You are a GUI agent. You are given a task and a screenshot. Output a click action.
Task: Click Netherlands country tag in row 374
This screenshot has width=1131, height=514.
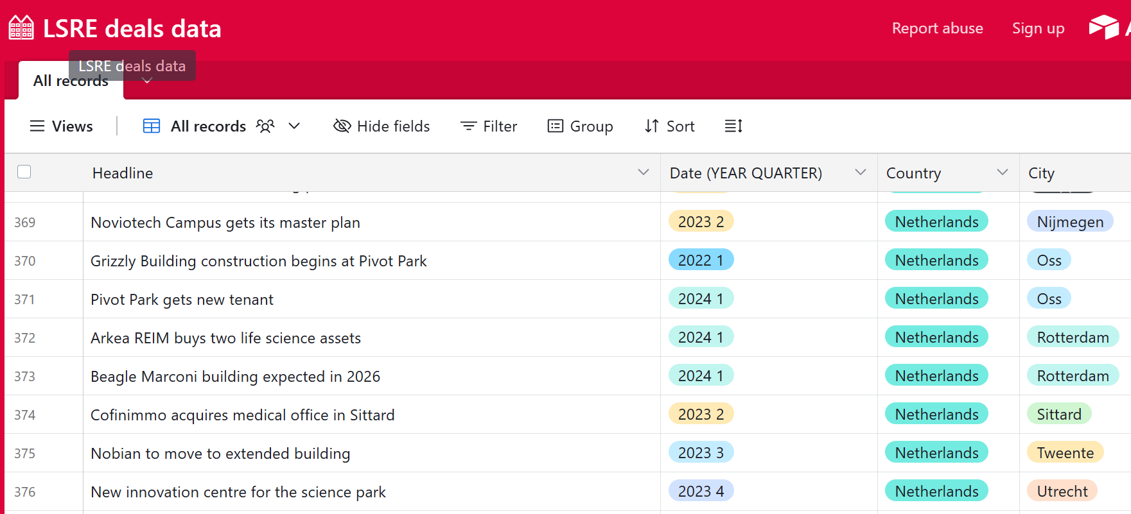(936, 414)
